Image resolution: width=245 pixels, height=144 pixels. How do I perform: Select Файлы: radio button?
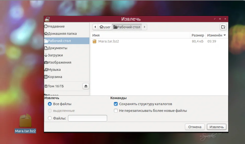click(x=50, y=118)
